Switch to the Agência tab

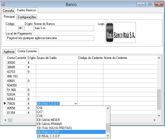point(9,51)
